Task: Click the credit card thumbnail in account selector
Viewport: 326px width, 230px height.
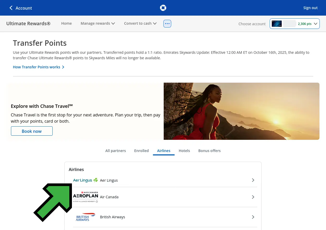Action: [x=277, y=24]
